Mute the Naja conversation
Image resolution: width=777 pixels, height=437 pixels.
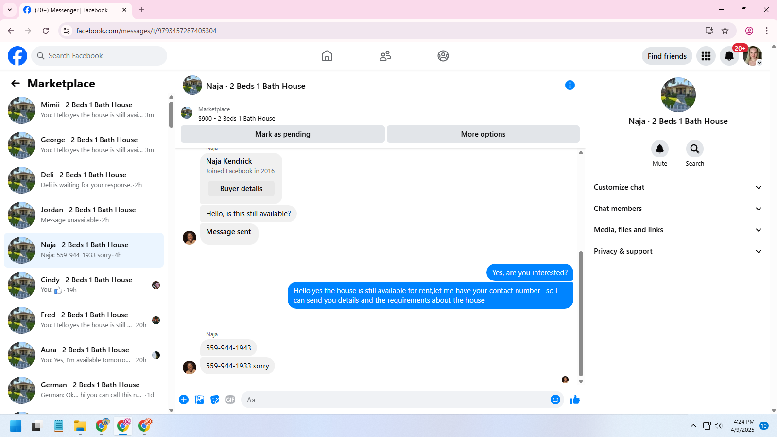660,149
